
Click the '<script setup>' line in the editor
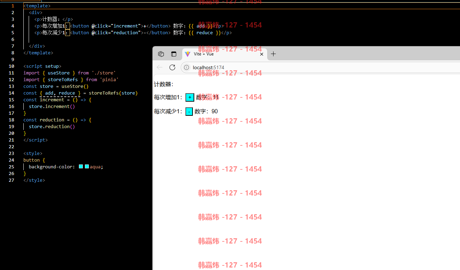tap(42, 66)
